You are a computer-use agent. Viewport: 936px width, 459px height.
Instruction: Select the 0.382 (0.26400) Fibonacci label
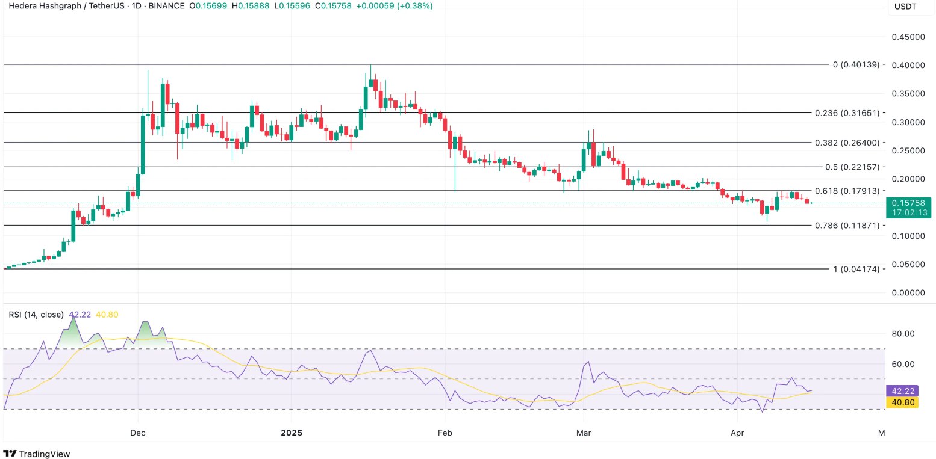point(847,143)
